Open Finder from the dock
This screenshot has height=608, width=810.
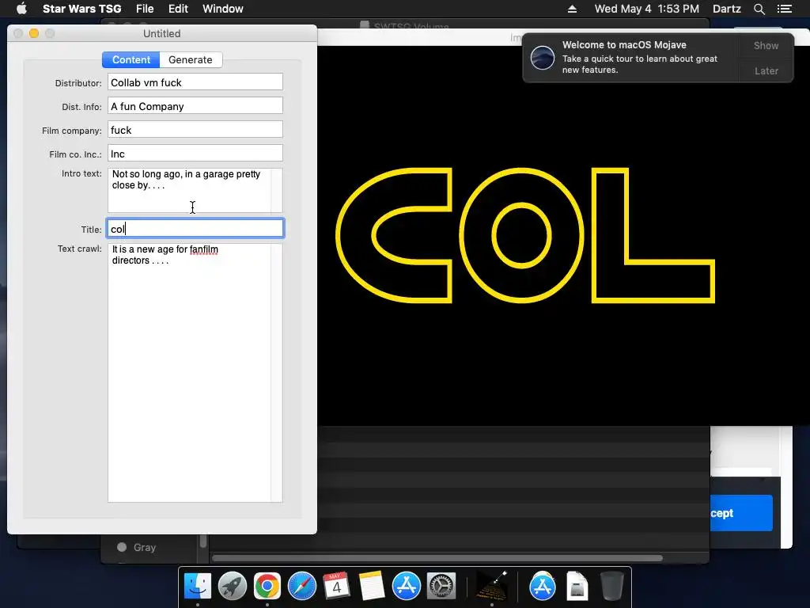tap(198, 587)
